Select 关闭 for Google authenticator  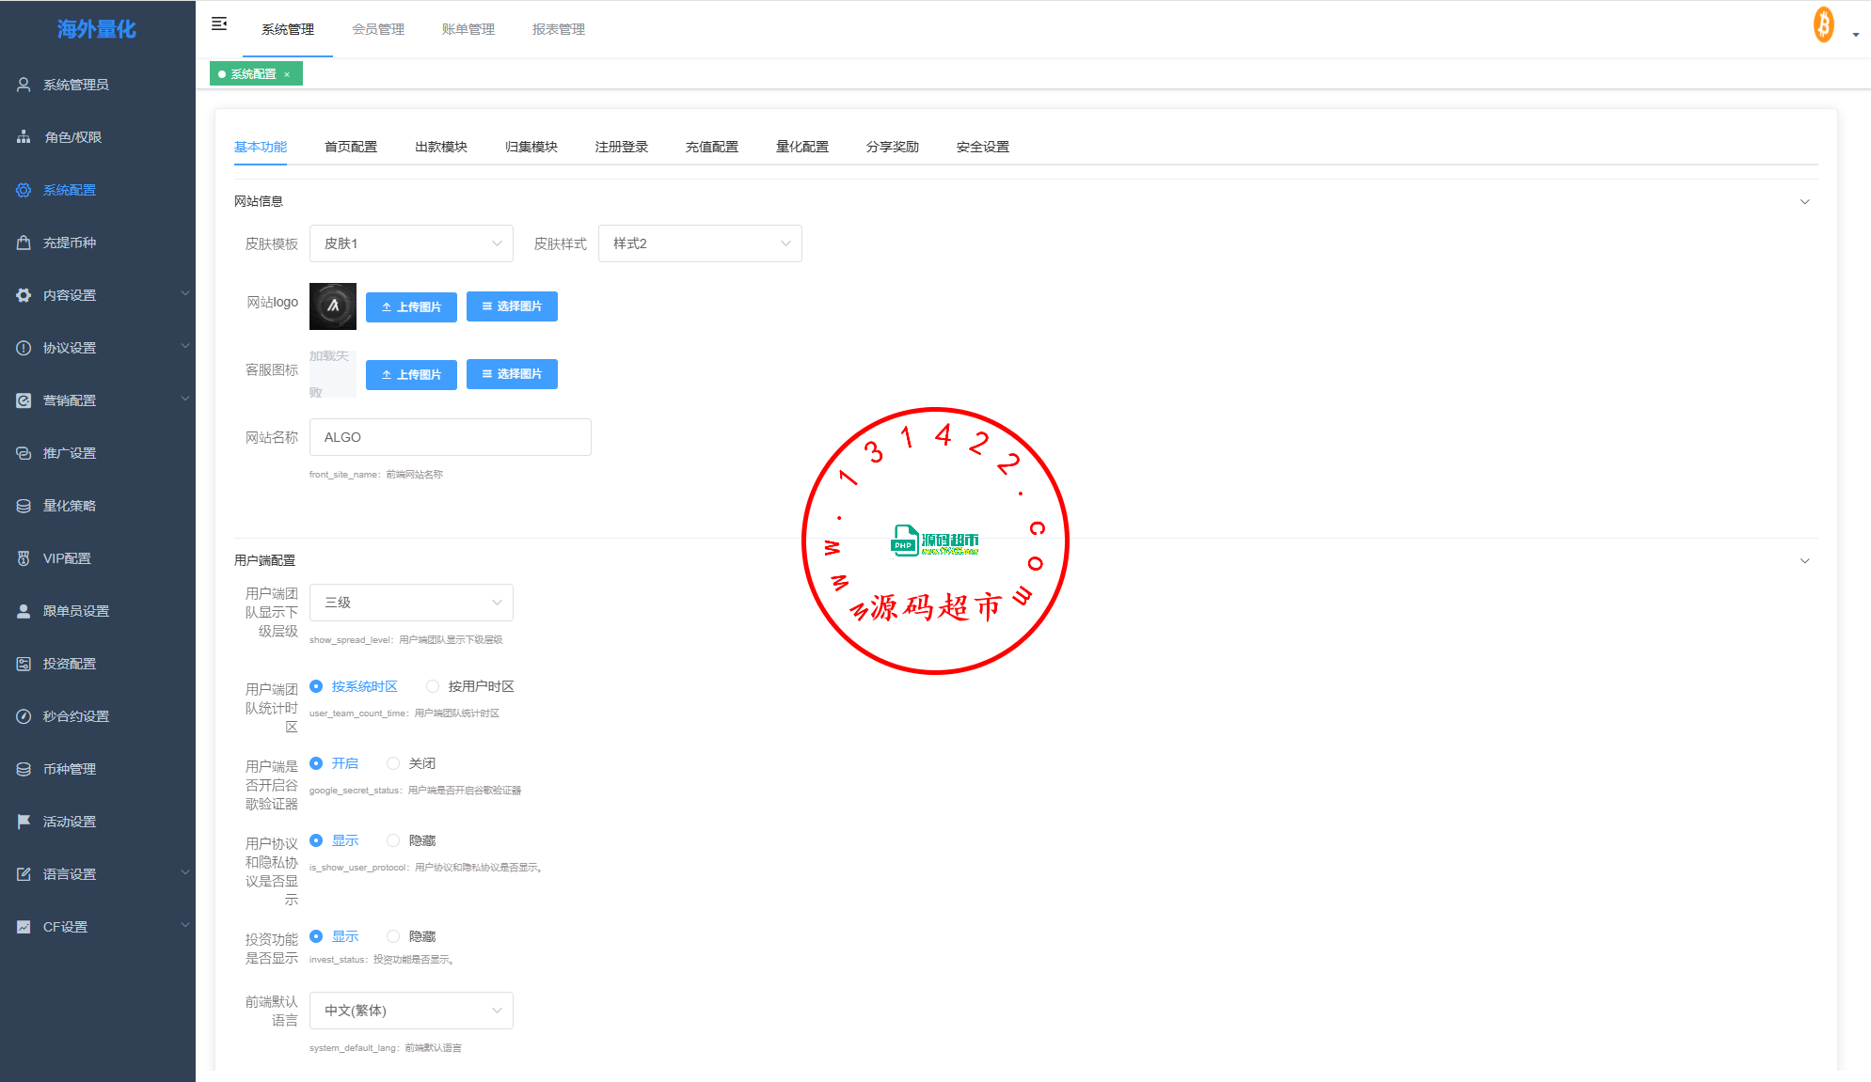tap(393, 763)
